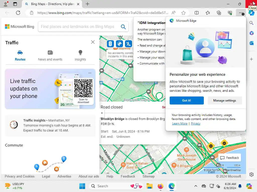Open the Favorites list
The width and height of the screenshot is (257, 192).
[x=208, y=13]
